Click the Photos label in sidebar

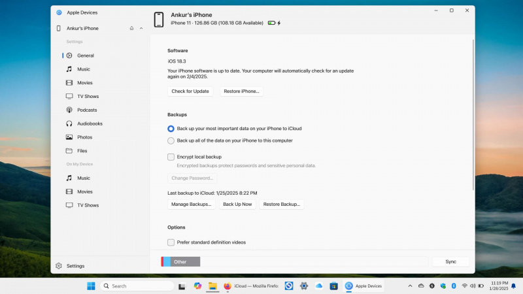[85, 137]
